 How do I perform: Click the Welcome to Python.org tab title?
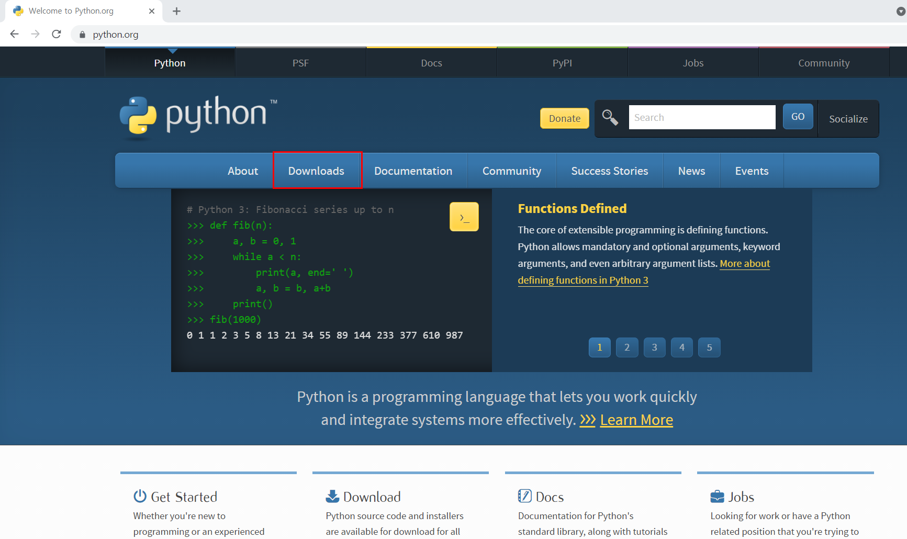pos(71,11)
